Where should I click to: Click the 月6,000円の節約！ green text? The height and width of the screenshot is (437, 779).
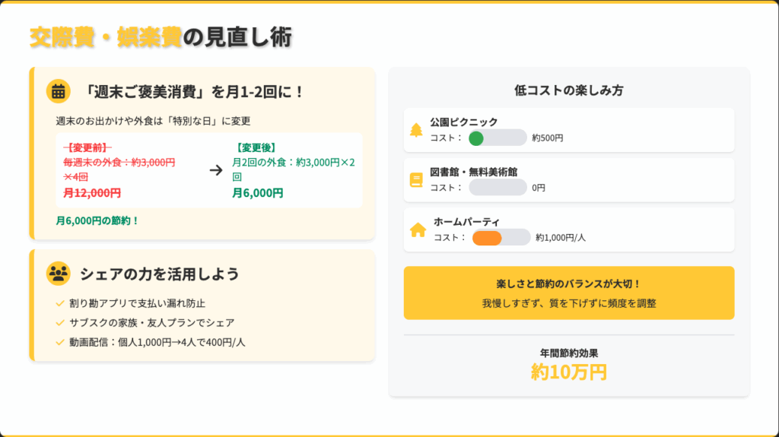(97, 220)
